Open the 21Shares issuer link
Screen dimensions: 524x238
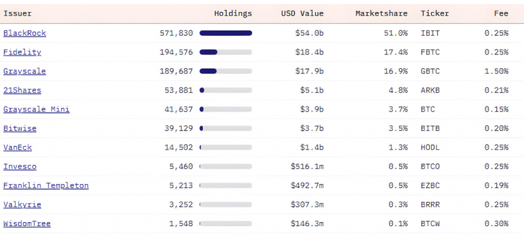click(x=23, y=90)
